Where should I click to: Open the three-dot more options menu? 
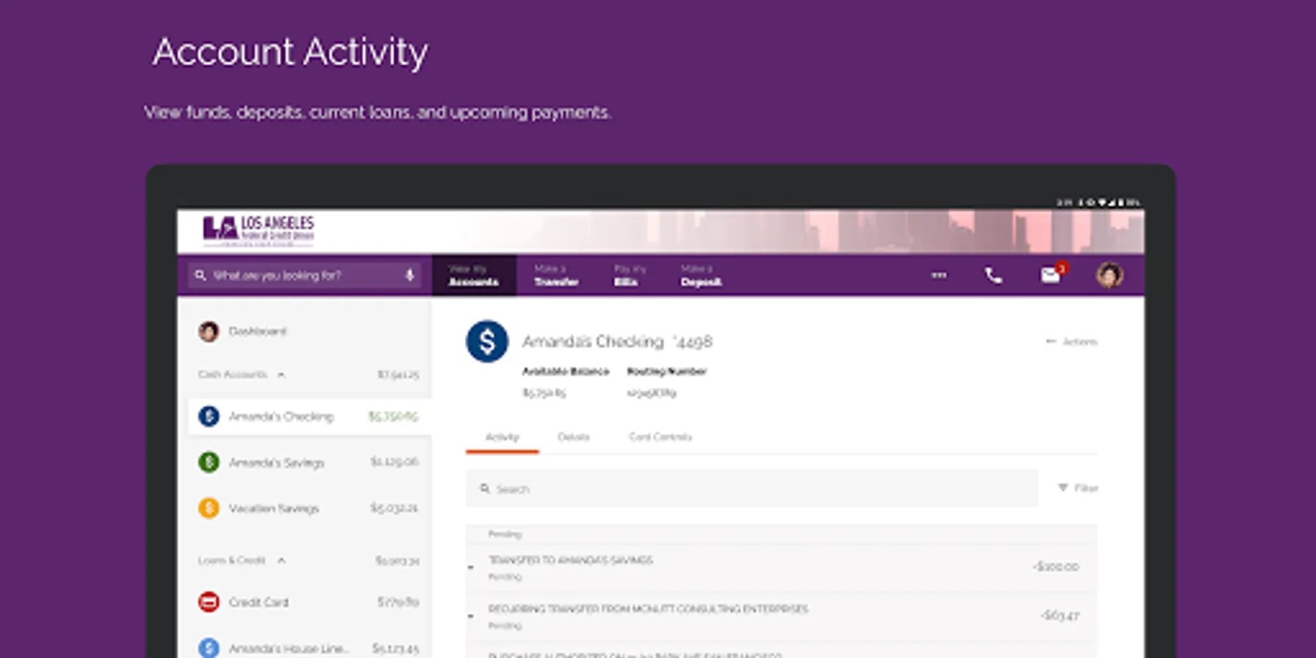939,276
